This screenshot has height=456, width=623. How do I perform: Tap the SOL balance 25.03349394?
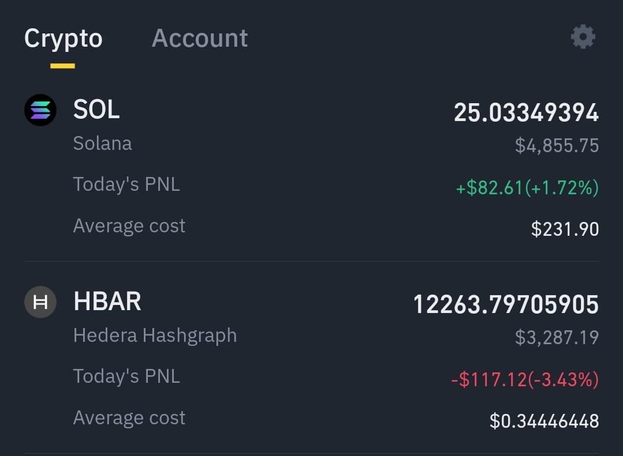coord(526,113)
